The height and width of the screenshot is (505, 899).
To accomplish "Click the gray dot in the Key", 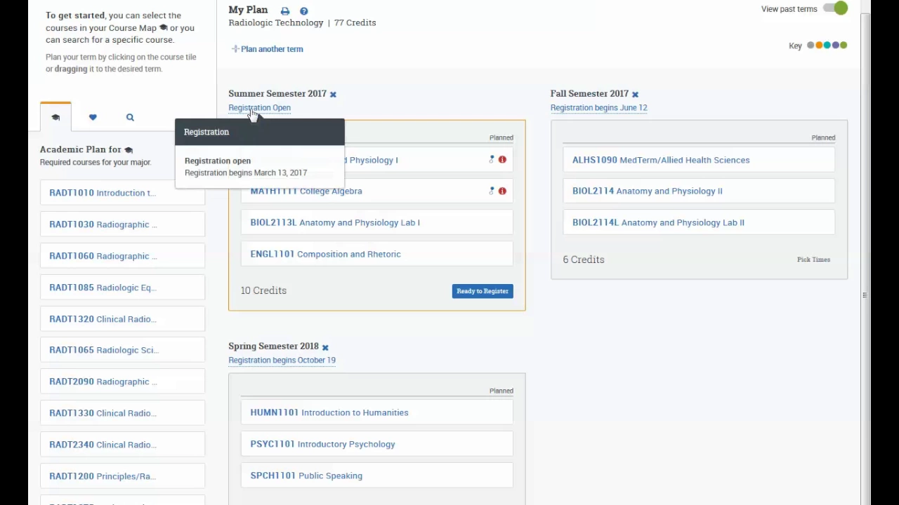I will [x=811, y=46].
